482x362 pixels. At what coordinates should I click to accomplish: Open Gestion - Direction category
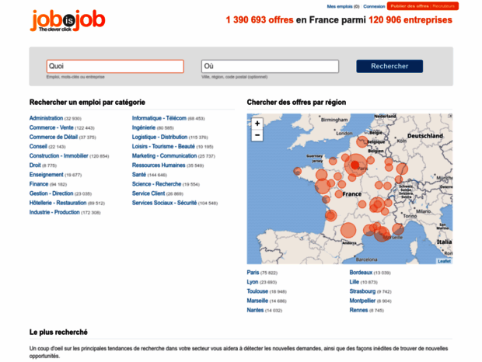point(51,193)
